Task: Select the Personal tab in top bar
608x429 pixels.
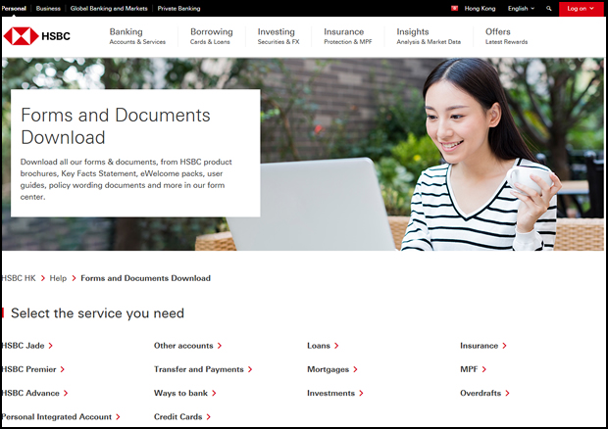Action: pos(14,8)
